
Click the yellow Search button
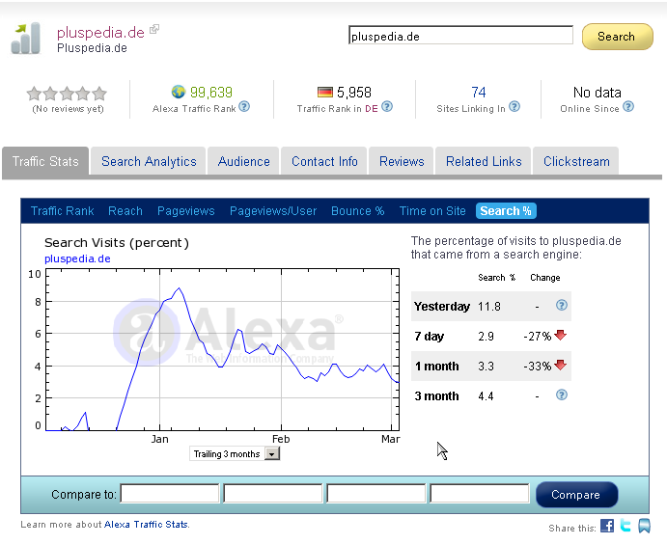[x=617, y=37]
